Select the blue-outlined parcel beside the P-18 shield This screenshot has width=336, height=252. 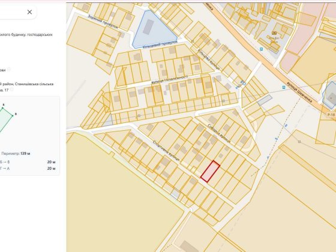click(x=329, y=95)
